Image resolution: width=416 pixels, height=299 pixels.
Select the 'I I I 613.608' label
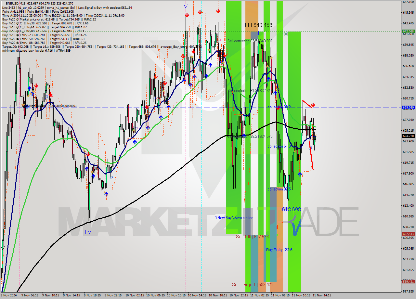tap(287, 210)
